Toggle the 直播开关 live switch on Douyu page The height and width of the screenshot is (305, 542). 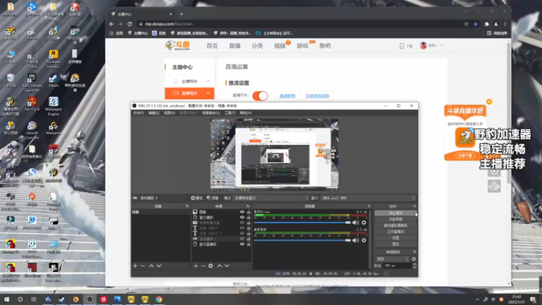260,96
